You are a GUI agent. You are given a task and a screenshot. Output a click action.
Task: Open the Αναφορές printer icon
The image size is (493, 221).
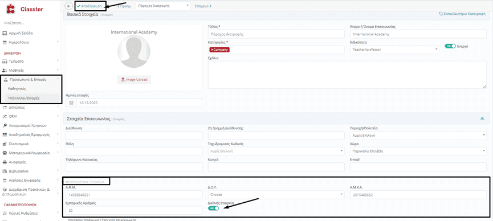click(5, 162)
